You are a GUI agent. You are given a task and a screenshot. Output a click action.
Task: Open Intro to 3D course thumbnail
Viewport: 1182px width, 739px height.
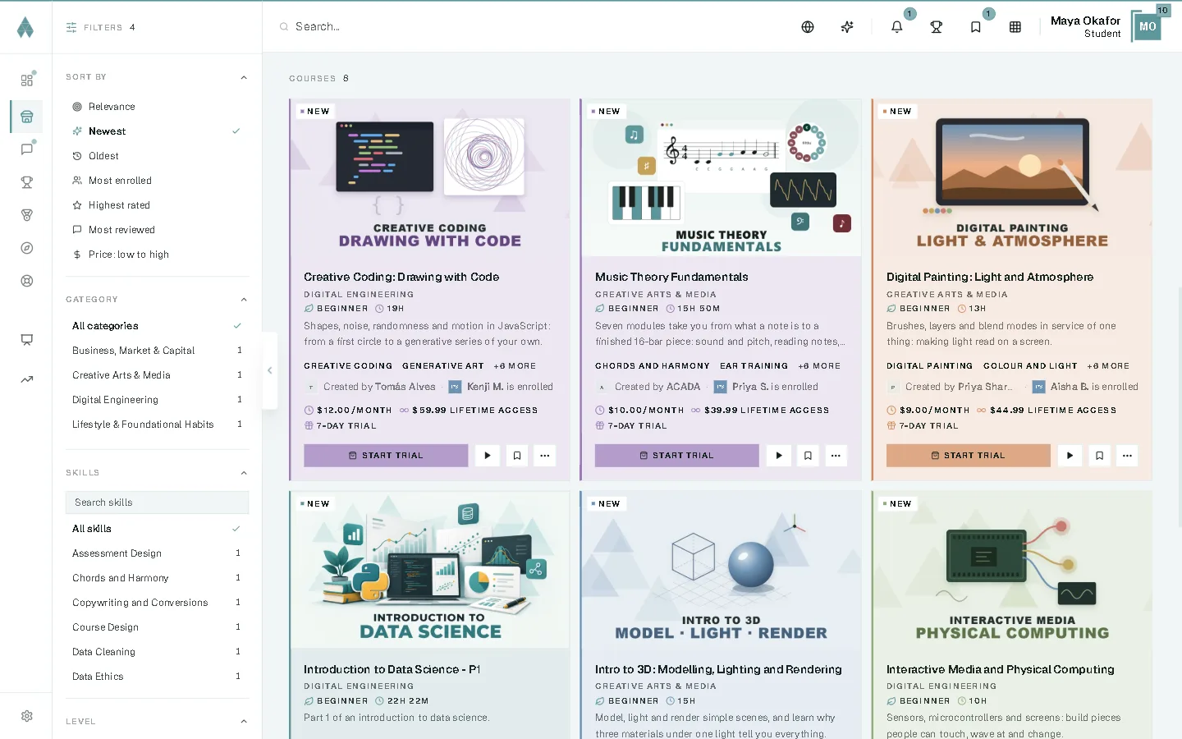pyautogui.click(x=721, y=570)
